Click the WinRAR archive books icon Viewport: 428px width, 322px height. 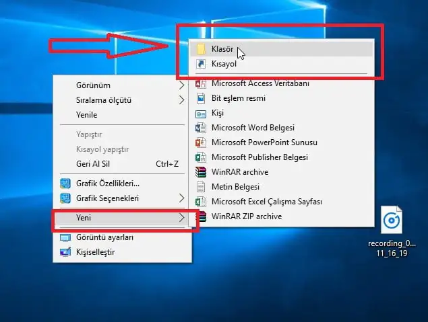201,172
